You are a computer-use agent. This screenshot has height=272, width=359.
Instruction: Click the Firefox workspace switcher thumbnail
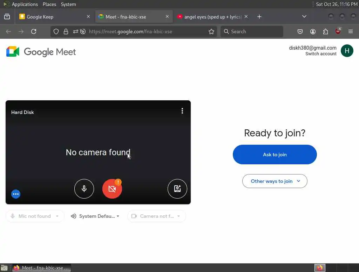coord(320,268)
